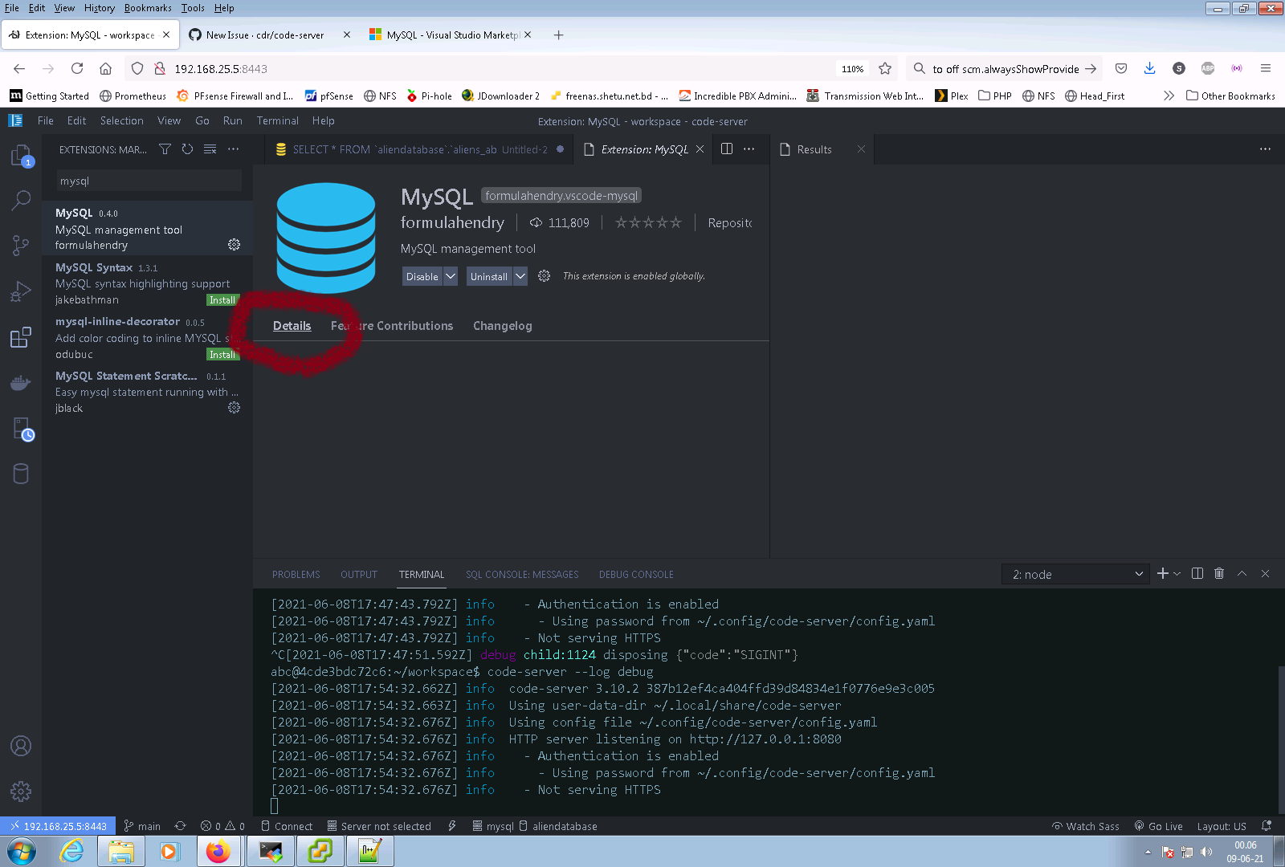The height and width of the screenshot is (867, 1285).
Task: Click the Uninstall extension button
Action: [489, 276]
